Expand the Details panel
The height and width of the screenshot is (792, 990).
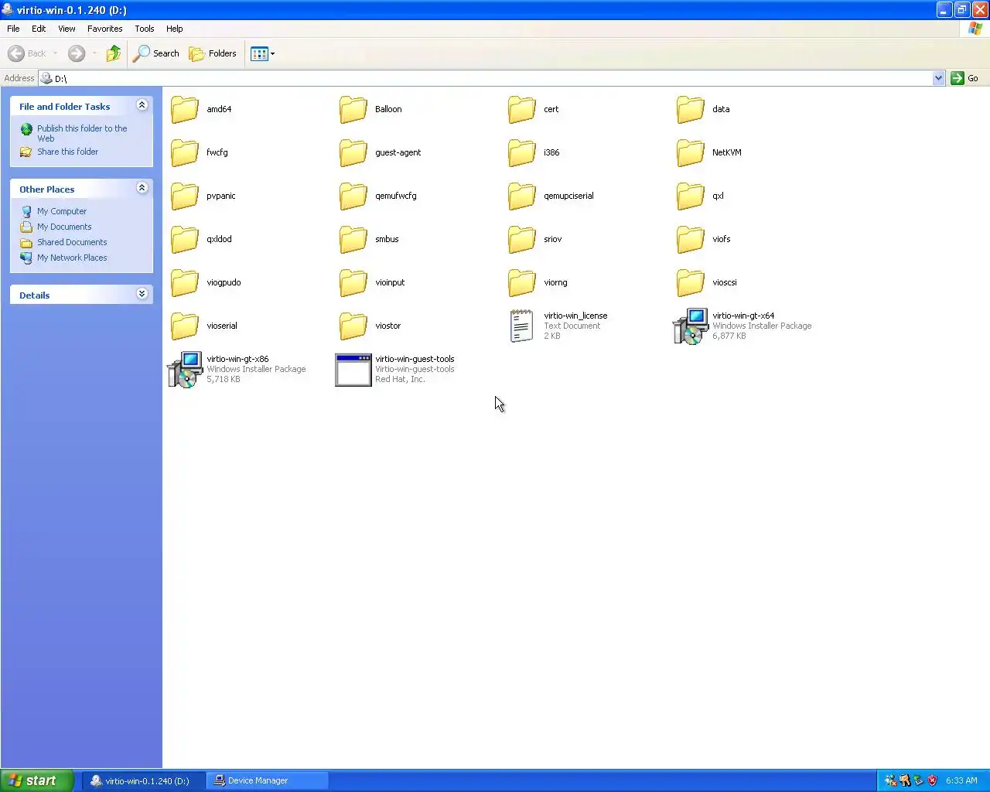tap(142, 294)
